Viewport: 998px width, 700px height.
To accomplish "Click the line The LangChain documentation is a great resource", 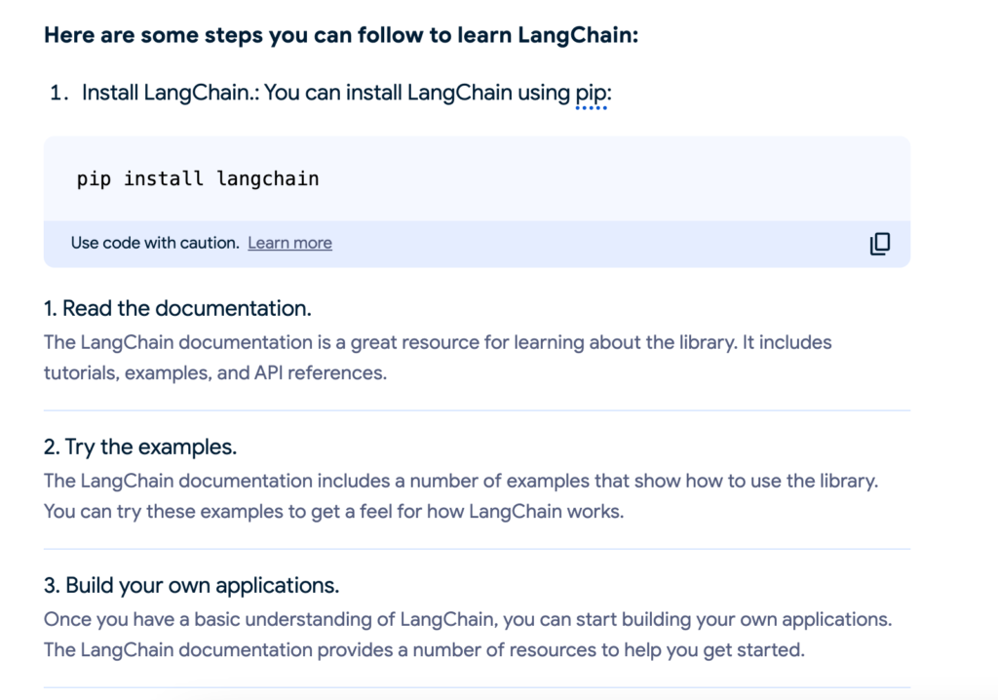I will click(438, 342).
